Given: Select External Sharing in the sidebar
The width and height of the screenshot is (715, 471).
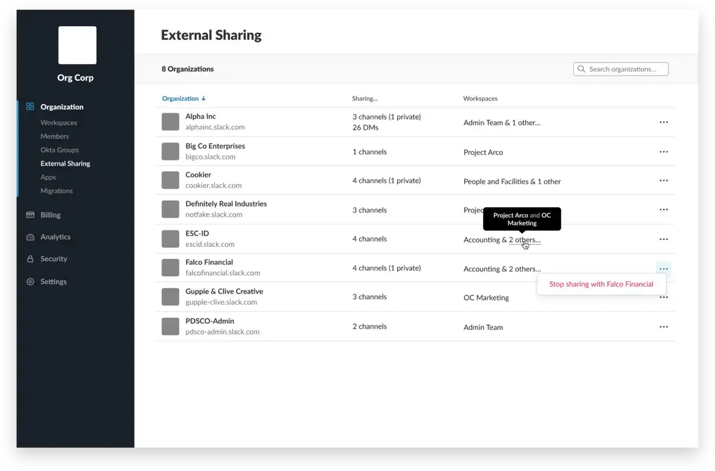Looking at the screenshot, I should pyautogui.click(x=66, y=164).
